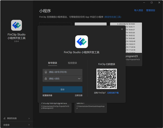The width and height of the screenshot is (163, 128).
Task: Click the pencil icon beside 兼容性检查
Action: coord(4,118)
